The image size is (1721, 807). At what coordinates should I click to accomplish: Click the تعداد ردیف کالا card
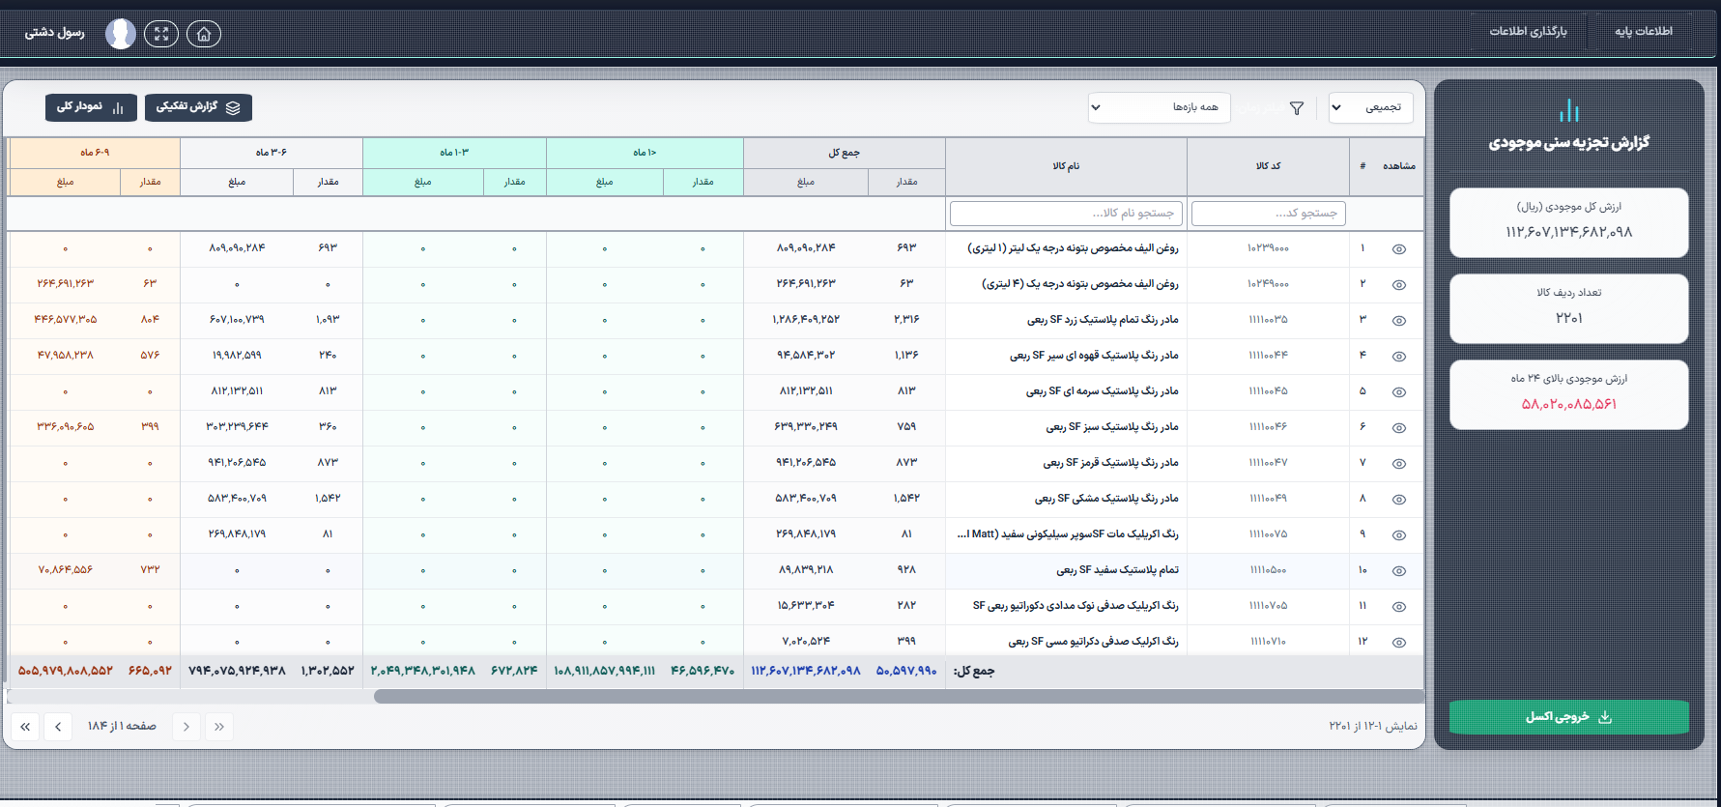1568,308
